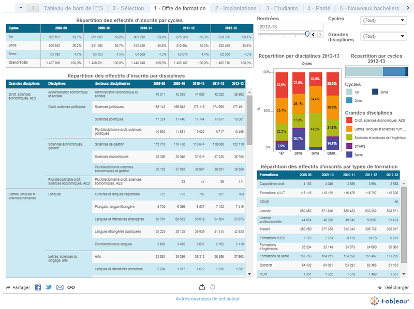
Task: Select the STAPS legend color swatch
Action: [349, 146]
